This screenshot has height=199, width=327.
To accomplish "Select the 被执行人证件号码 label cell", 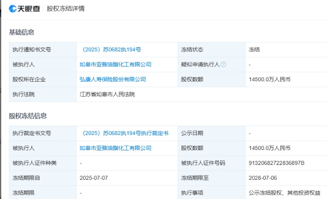I will tap(211, 163).
